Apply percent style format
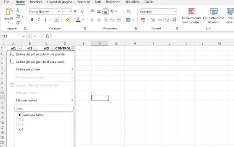Image resolution: width=234 pixels, height=147 pixels. pyautogui.click(x=153, y=20)
